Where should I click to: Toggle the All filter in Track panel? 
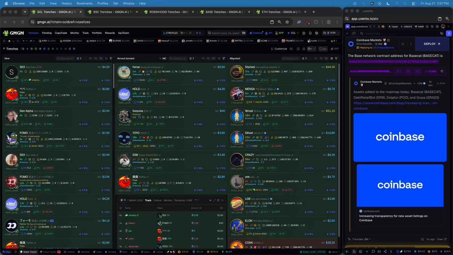(x=123, y=200)
